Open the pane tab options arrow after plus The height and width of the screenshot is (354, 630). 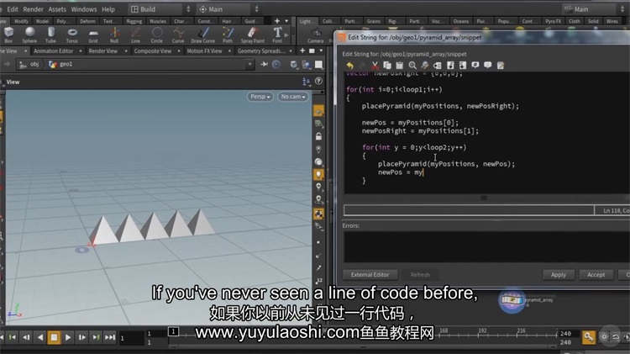click(321, 50)
